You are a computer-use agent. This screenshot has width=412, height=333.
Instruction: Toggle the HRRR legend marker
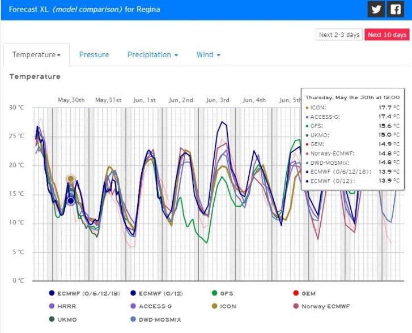52,306
